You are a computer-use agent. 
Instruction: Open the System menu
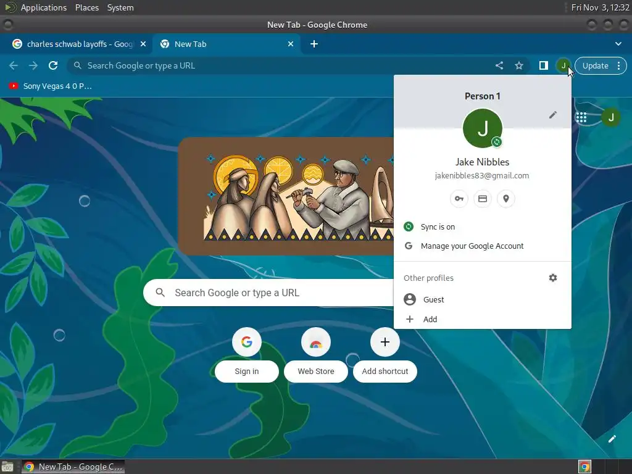(120, 7)
